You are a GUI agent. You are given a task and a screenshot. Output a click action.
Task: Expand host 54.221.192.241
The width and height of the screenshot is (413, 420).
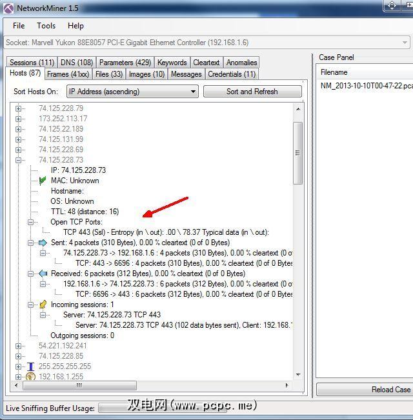[x=18, y=346]
